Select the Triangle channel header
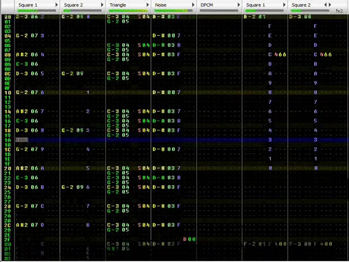The image size is (349, 262). 118,5
